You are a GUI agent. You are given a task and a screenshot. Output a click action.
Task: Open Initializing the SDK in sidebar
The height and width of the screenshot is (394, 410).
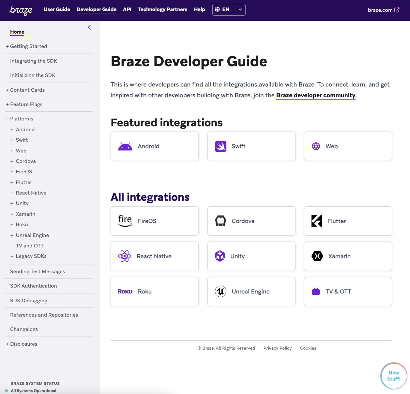point(33,75)
